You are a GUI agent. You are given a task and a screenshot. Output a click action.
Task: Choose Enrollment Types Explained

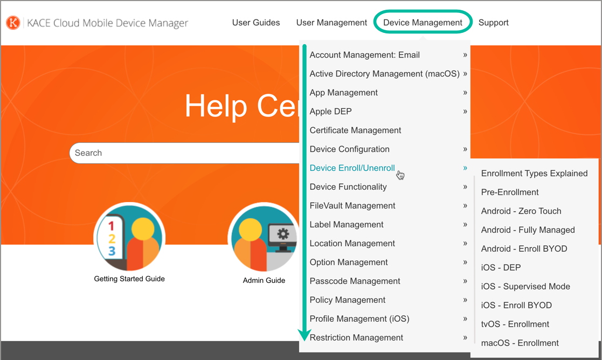pyautogui.click(x=534, y=174)
